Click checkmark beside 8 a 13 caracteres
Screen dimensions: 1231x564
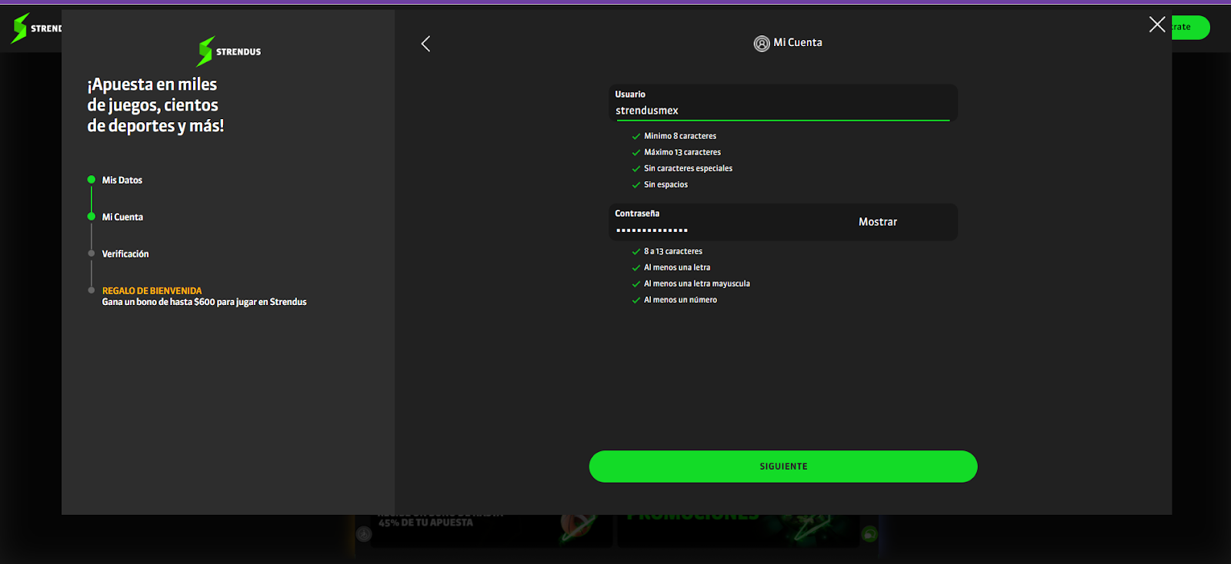click(x=636, y=252)
